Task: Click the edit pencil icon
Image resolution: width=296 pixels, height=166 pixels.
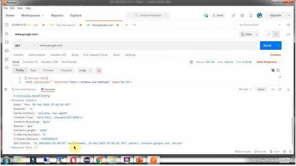Action: point(268,34)
